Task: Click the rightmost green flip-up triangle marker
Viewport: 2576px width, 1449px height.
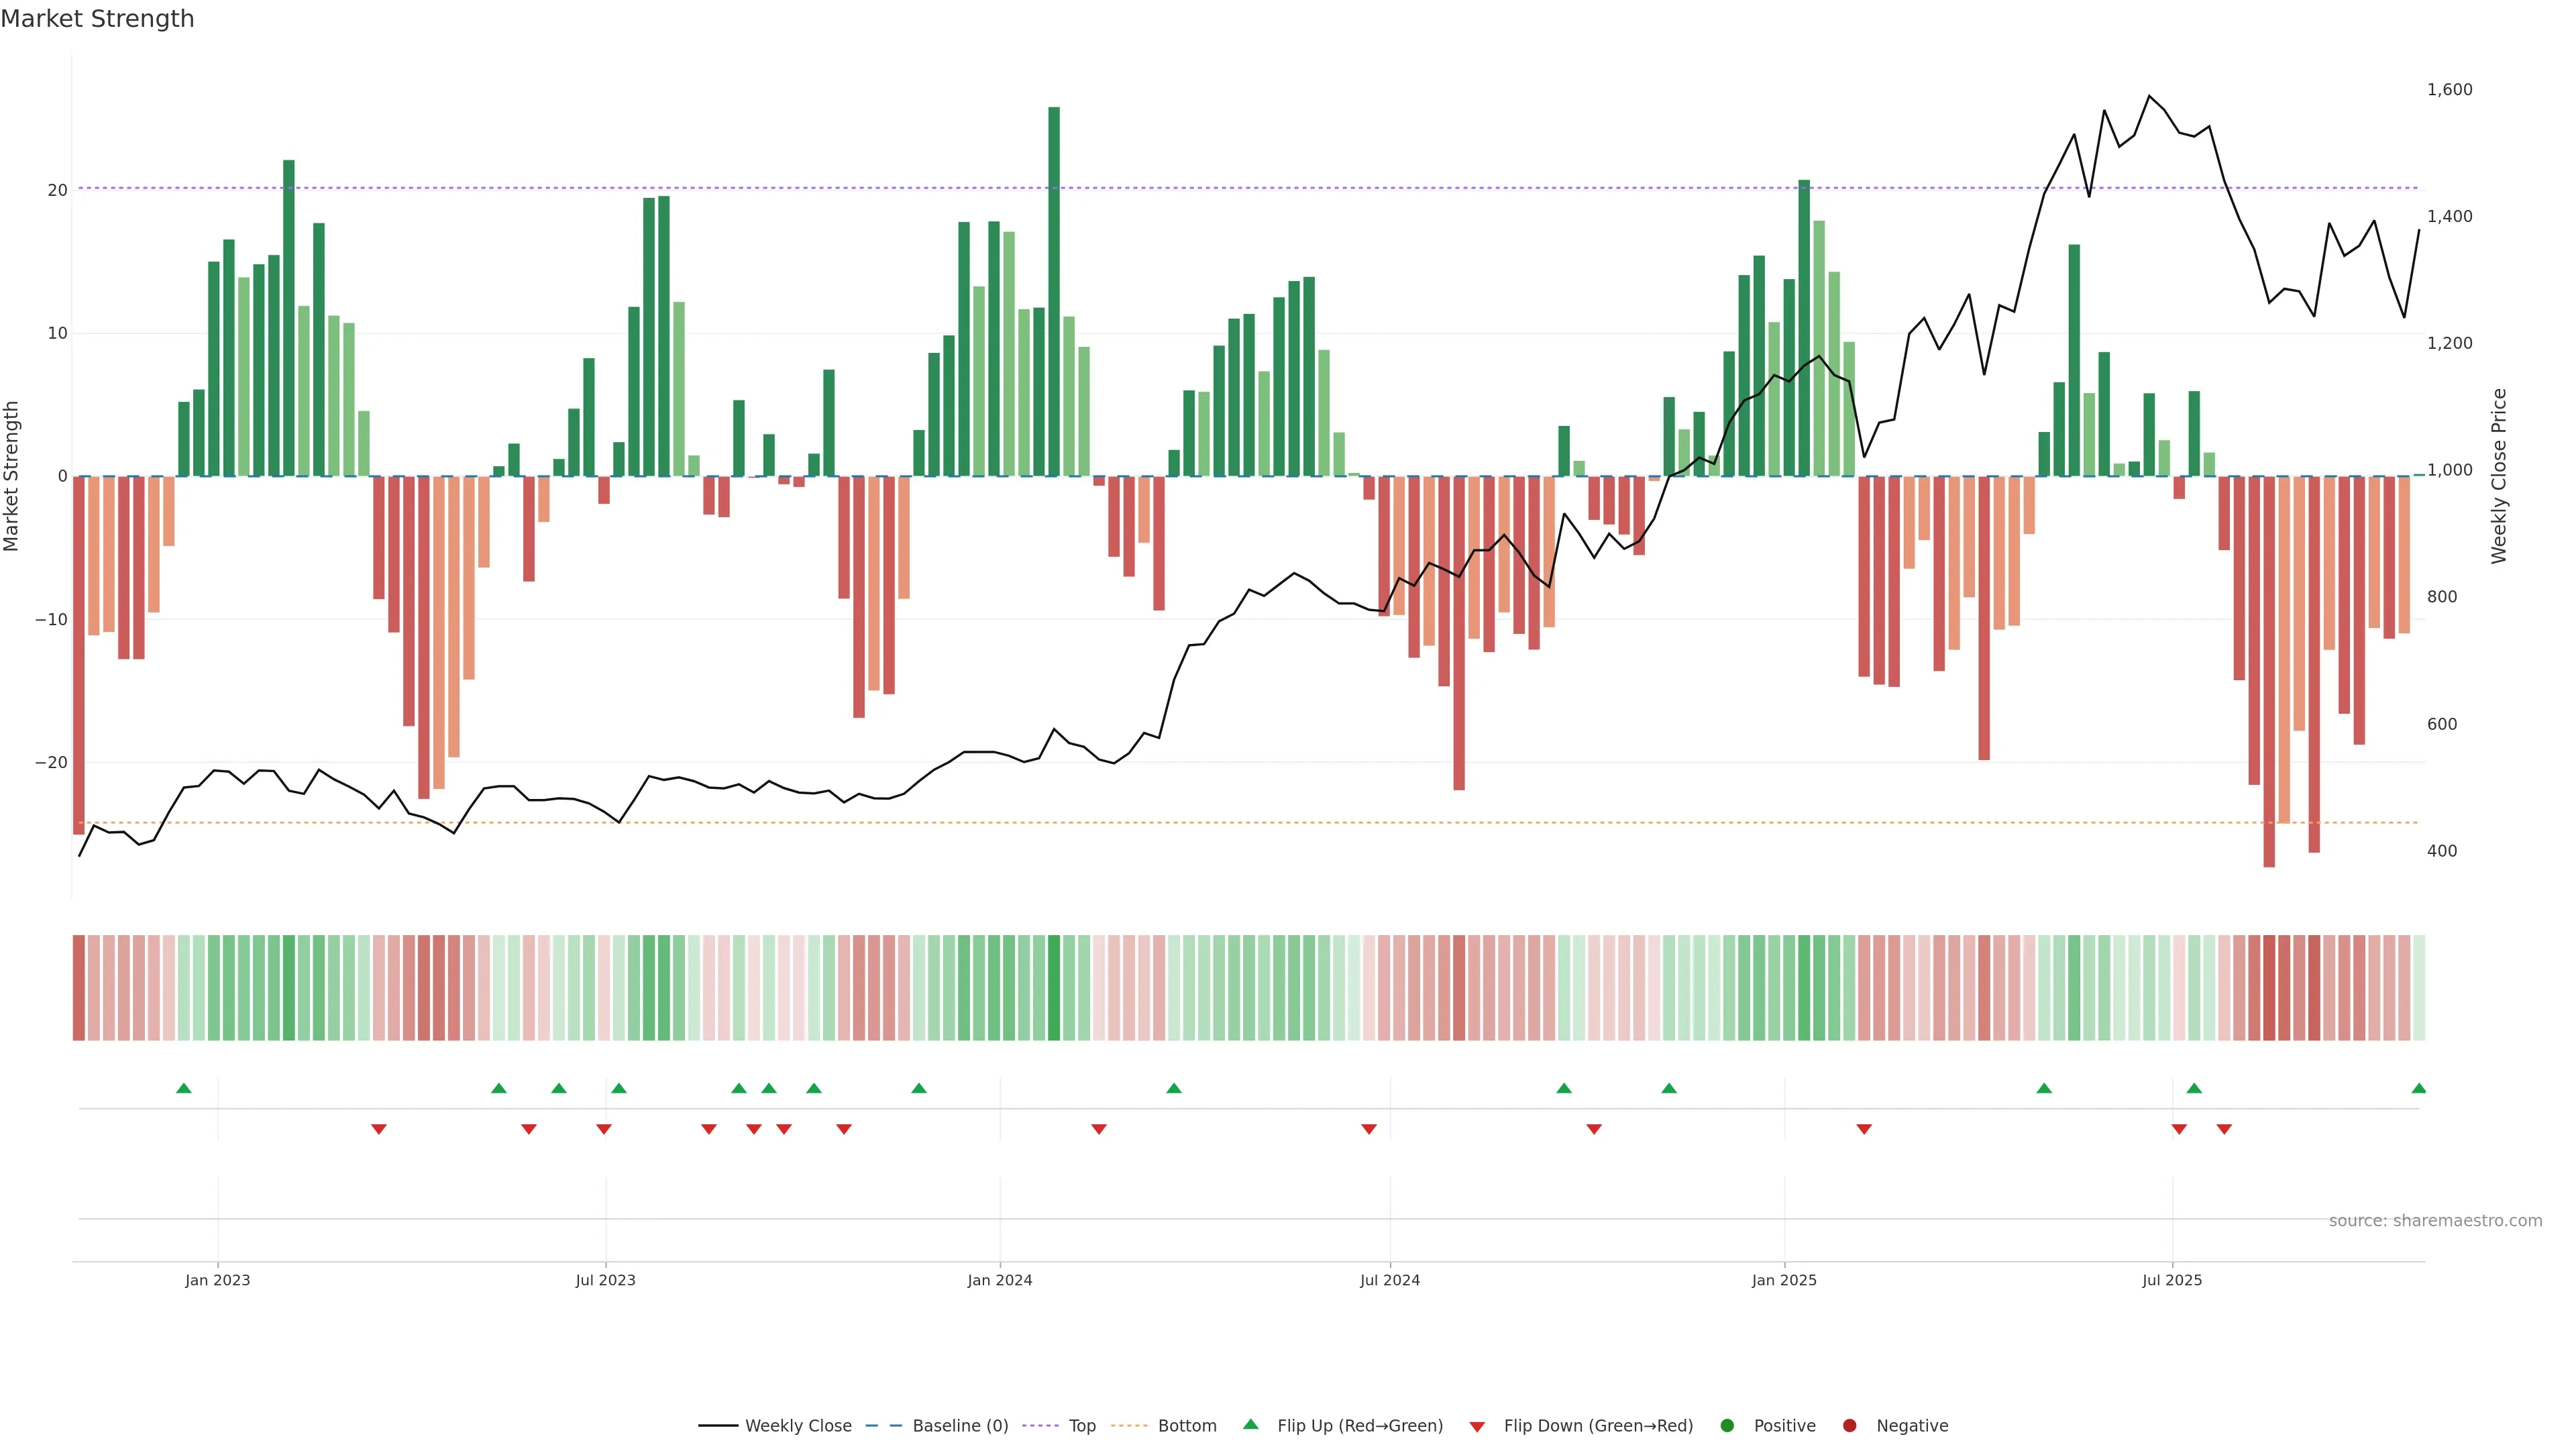Action: click(2418, 1088)
